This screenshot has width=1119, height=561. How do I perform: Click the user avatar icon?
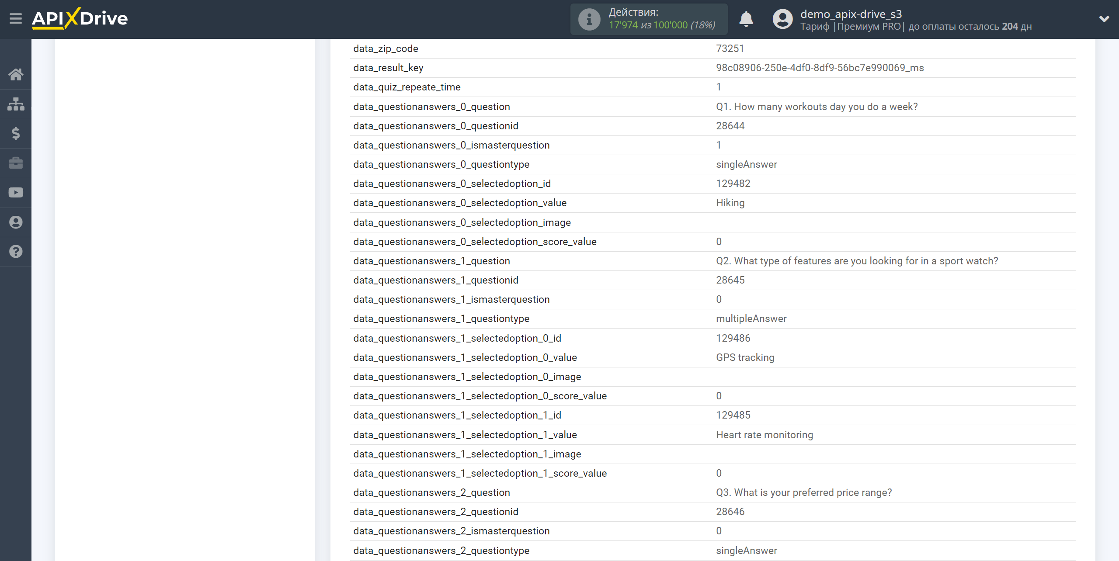tap(782, 19)
